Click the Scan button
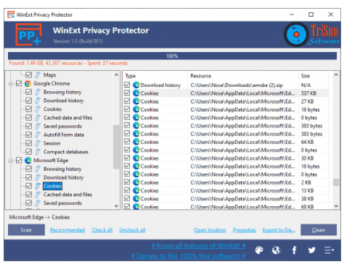 tap(26, 230)
